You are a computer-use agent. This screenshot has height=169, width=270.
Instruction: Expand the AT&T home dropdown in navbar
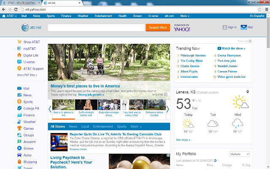[9, 16]
